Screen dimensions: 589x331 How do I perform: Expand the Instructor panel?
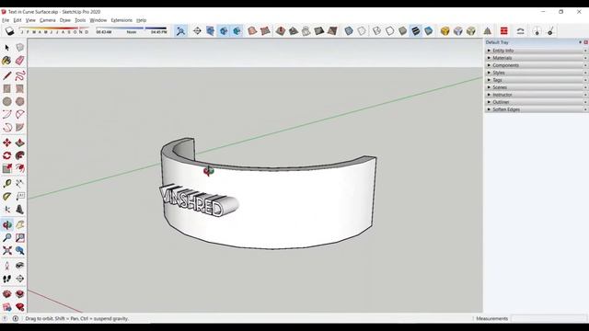coord(536,95)
